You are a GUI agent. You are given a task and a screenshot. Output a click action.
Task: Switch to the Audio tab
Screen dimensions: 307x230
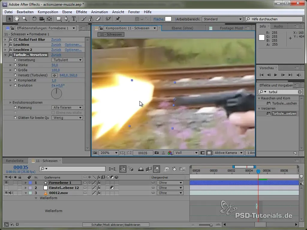pyautogui.click(x=278, y=26)
